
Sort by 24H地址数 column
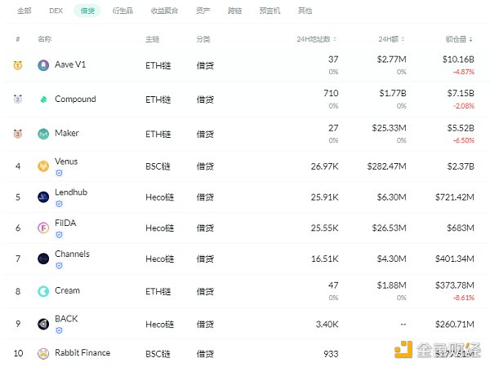point(318,39)
